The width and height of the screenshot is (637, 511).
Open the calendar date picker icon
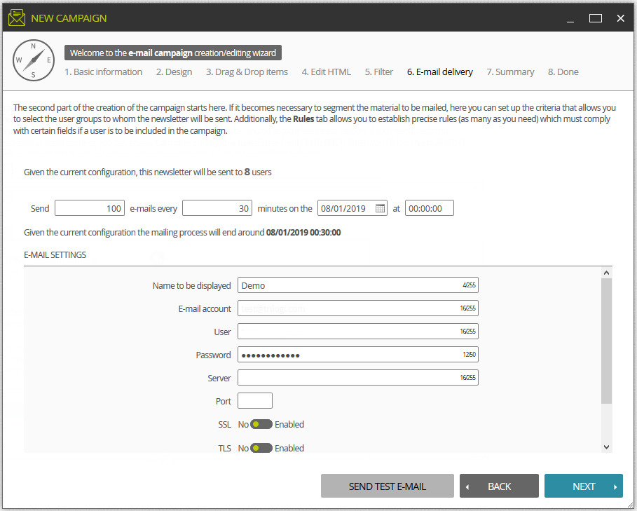tap(380, 208)
